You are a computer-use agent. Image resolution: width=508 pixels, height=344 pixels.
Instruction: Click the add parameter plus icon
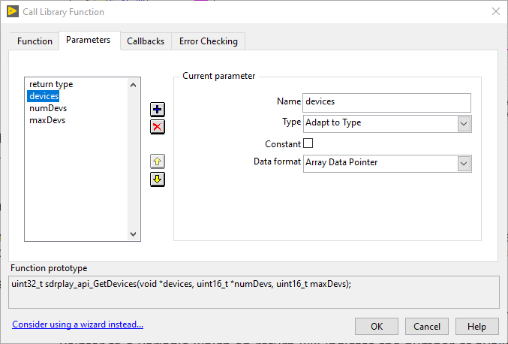pyautogui.click(x=158, y=109)
